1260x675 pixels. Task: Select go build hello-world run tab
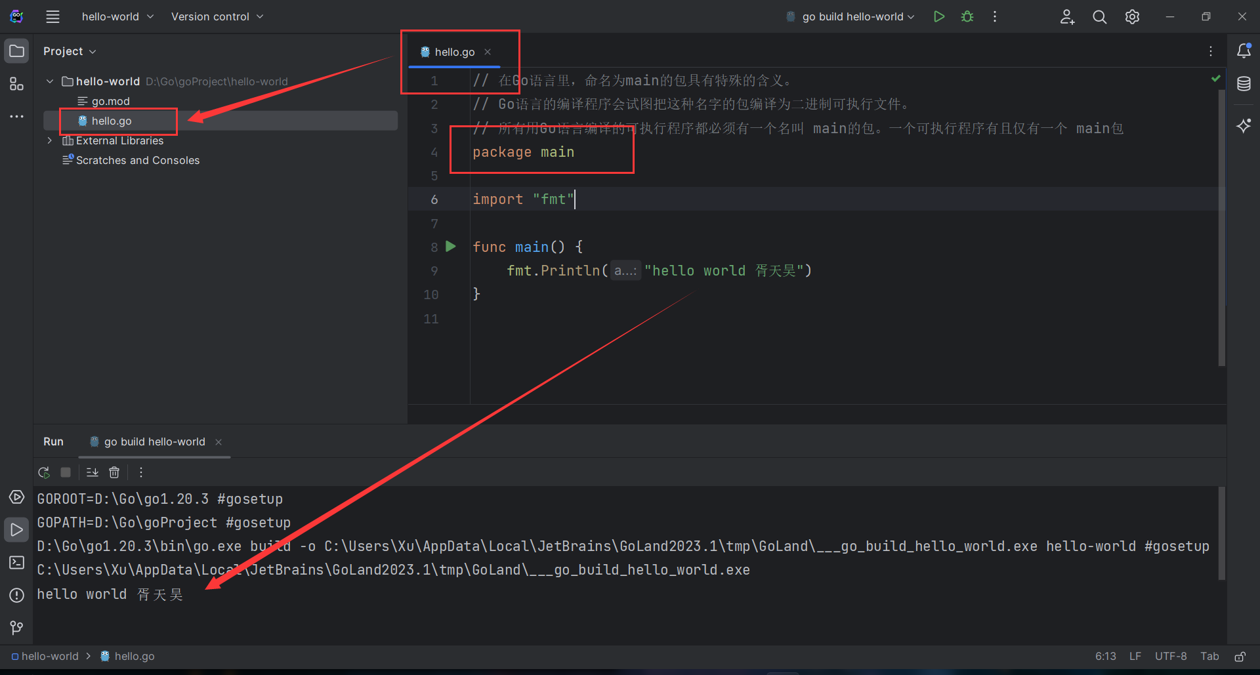[154, 442]
